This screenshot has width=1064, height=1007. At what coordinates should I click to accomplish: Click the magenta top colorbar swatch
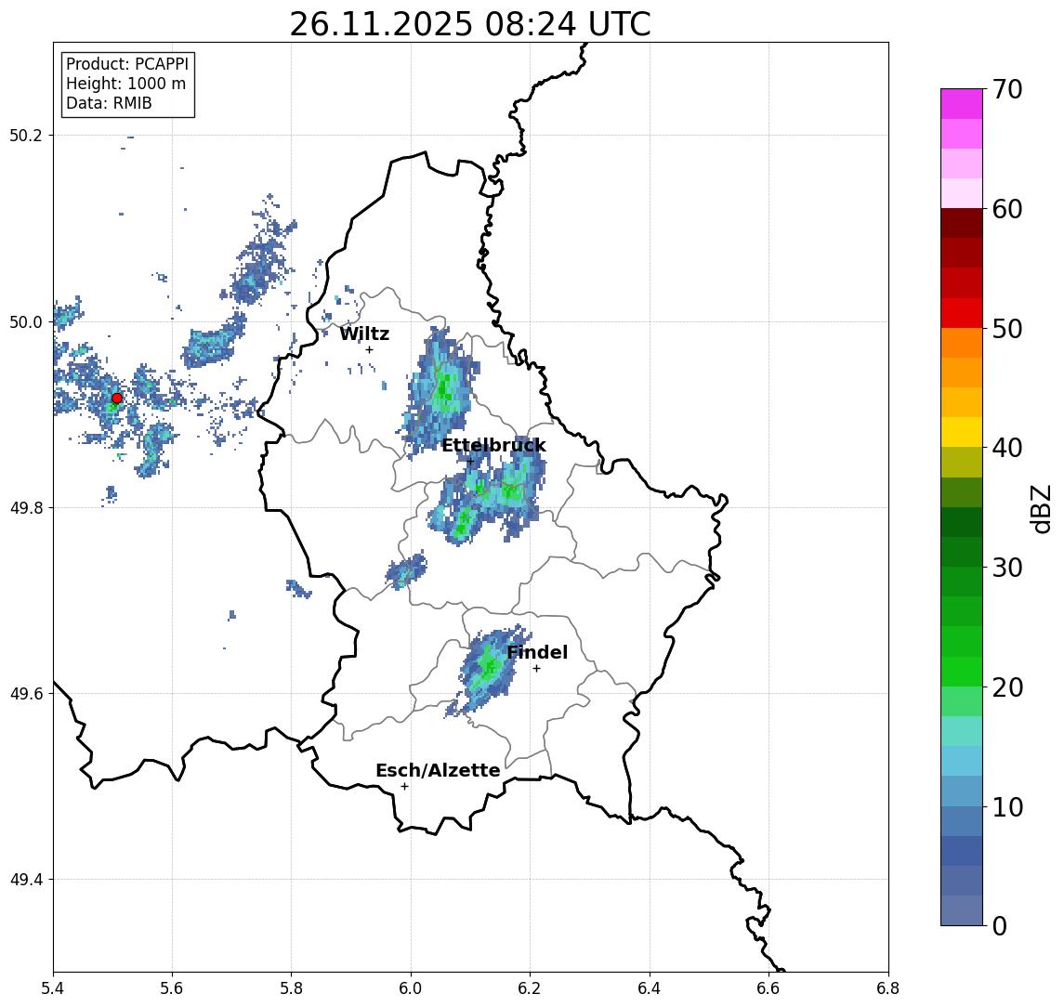point(962,104)
